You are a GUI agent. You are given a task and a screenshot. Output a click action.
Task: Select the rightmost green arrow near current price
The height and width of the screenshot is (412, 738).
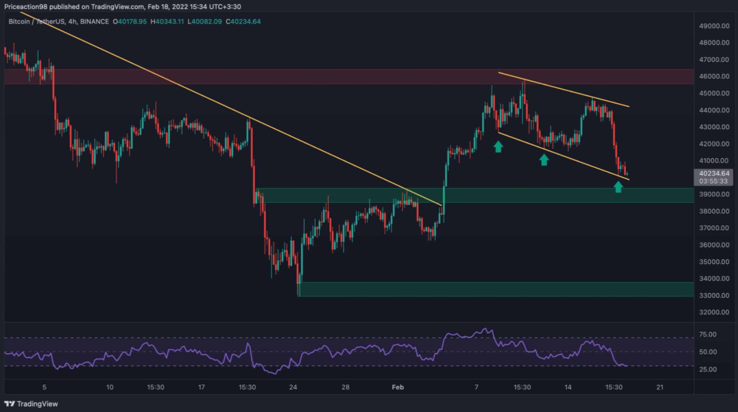pos(618,186)
